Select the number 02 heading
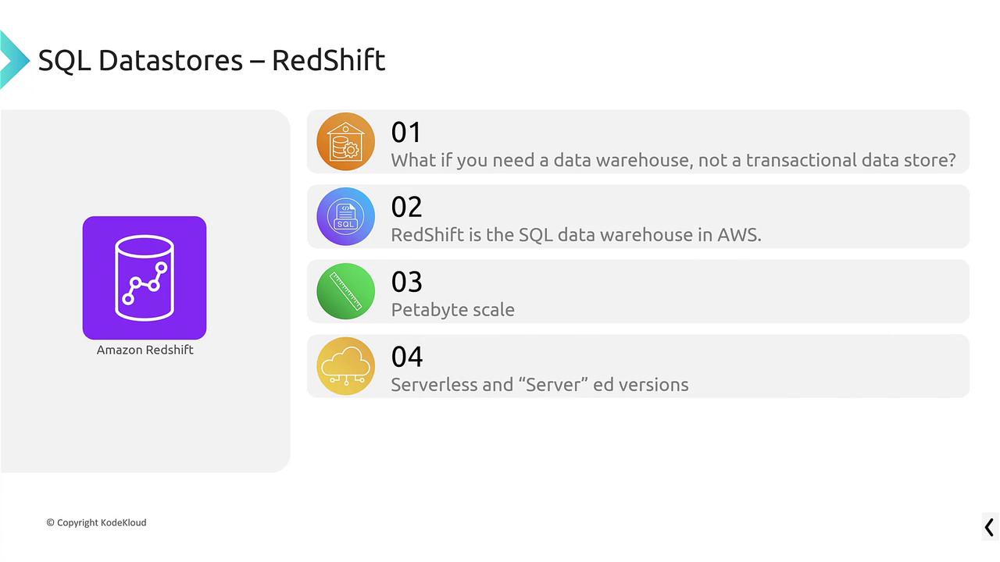 click(406, 207)
